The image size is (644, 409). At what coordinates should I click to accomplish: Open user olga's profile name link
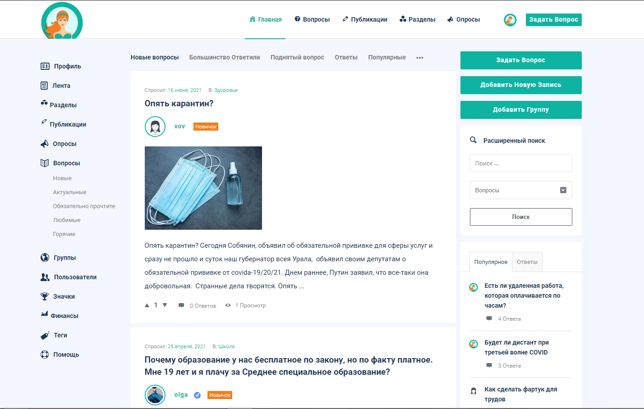coord(181,395)
